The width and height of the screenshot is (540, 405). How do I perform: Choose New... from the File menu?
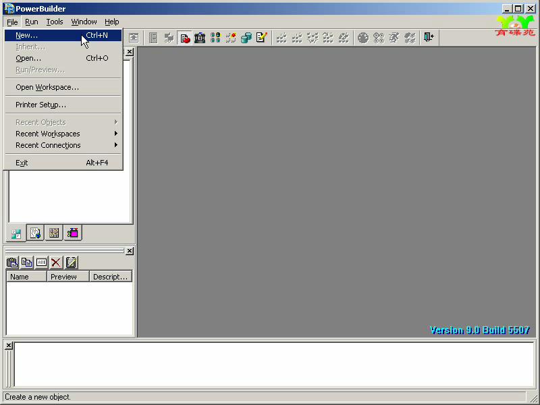point(63,35)
